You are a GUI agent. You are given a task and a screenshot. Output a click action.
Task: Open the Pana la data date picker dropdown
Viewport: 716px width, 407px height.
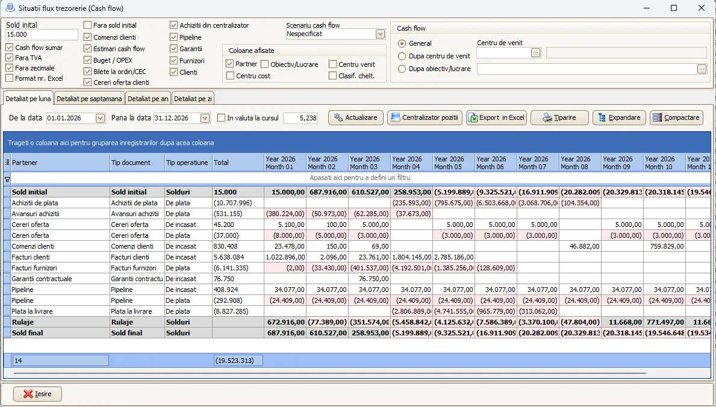pos(205,118)
